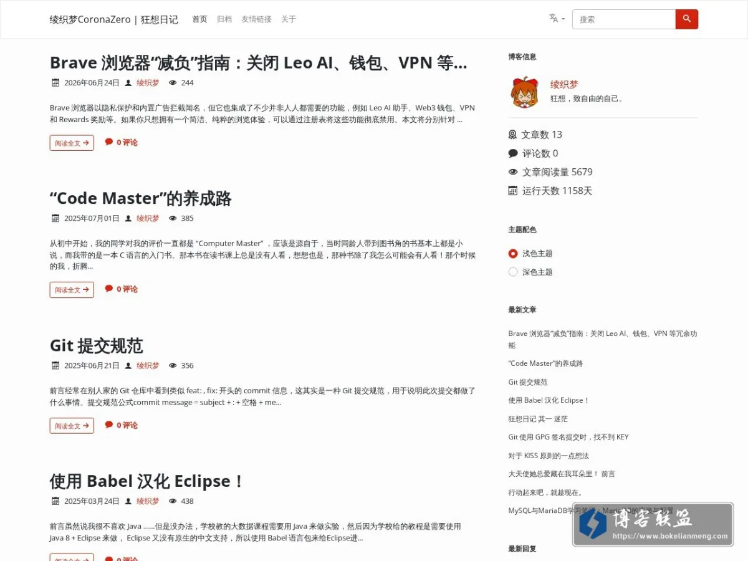748x561 pixels.
Task: Open sidebar recent post 狂想日记 其一 迷茫
Action: (538, 419)
